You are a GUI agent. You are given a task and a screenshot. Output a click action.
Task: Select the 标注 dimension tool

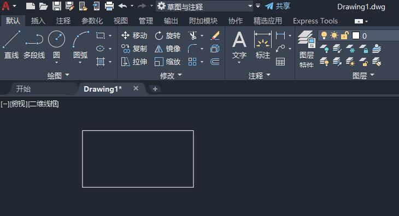[262, 45]
